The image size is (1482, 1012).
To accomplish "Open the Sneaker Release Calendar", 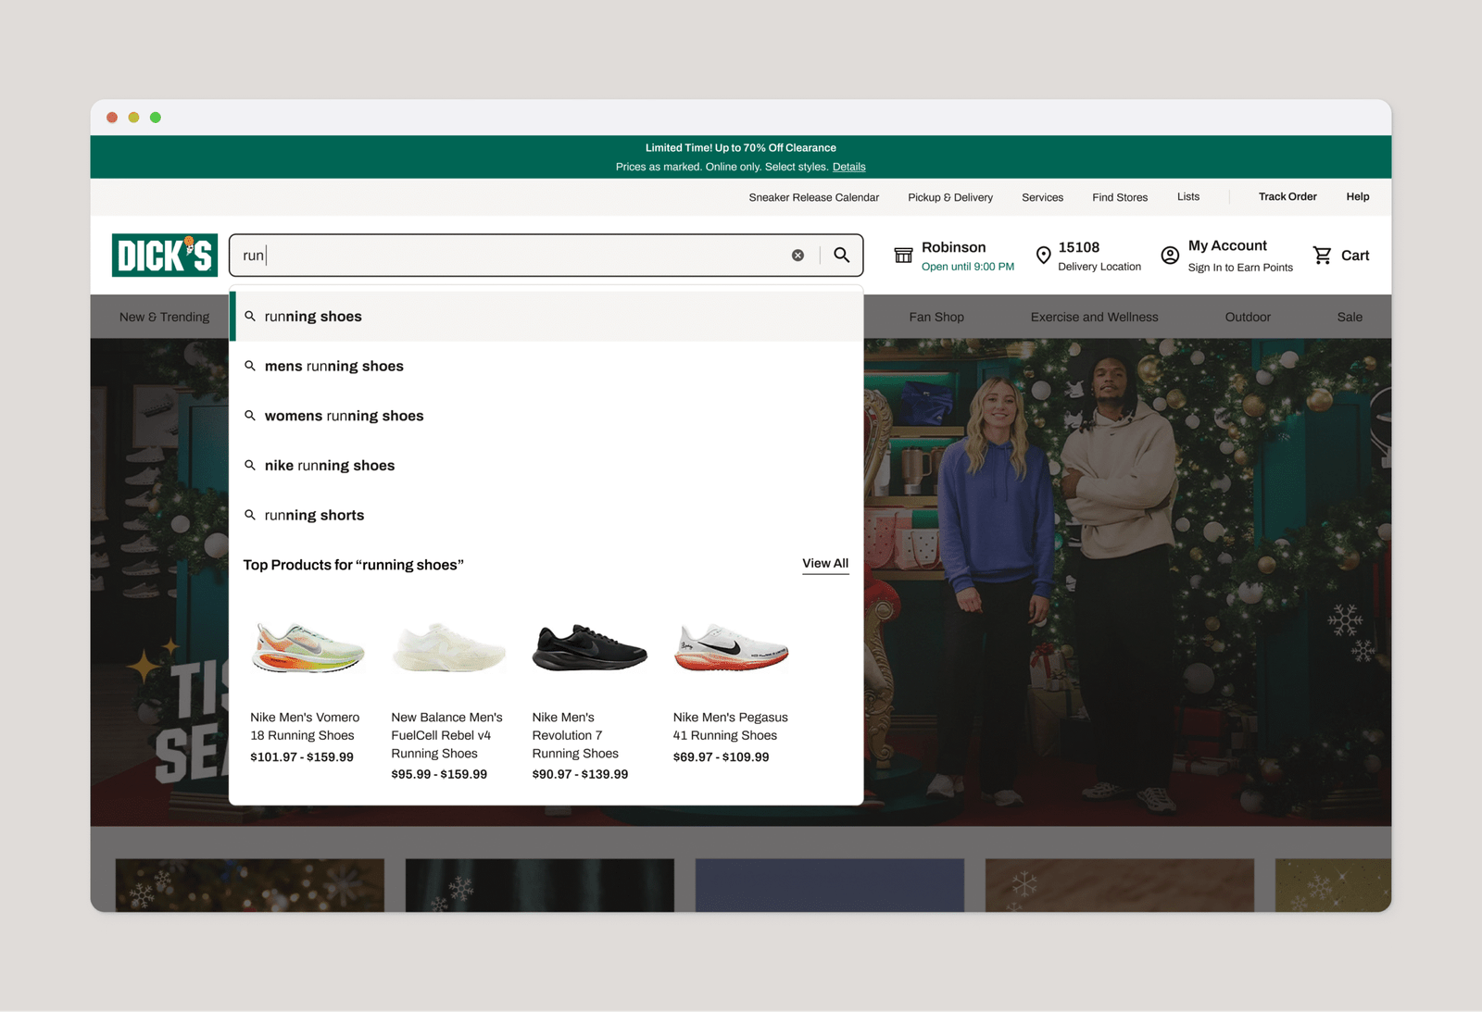I will [x=814, y=196].
